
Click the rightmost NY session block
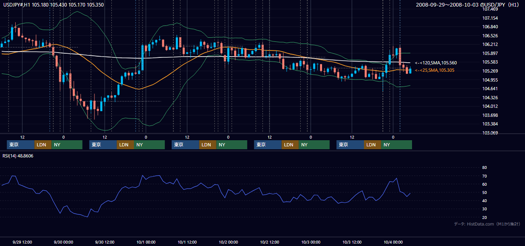pyautogui.click(x=396, y=145)
